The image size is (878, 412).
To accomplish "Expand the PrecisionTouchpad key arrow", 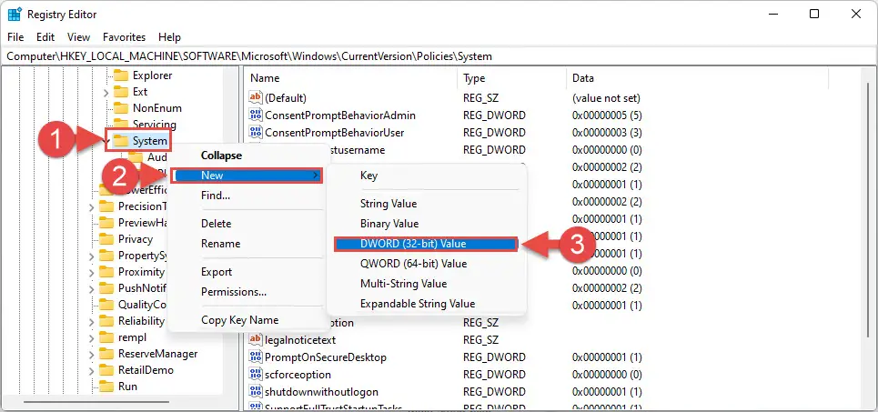I will pos(92,206).
